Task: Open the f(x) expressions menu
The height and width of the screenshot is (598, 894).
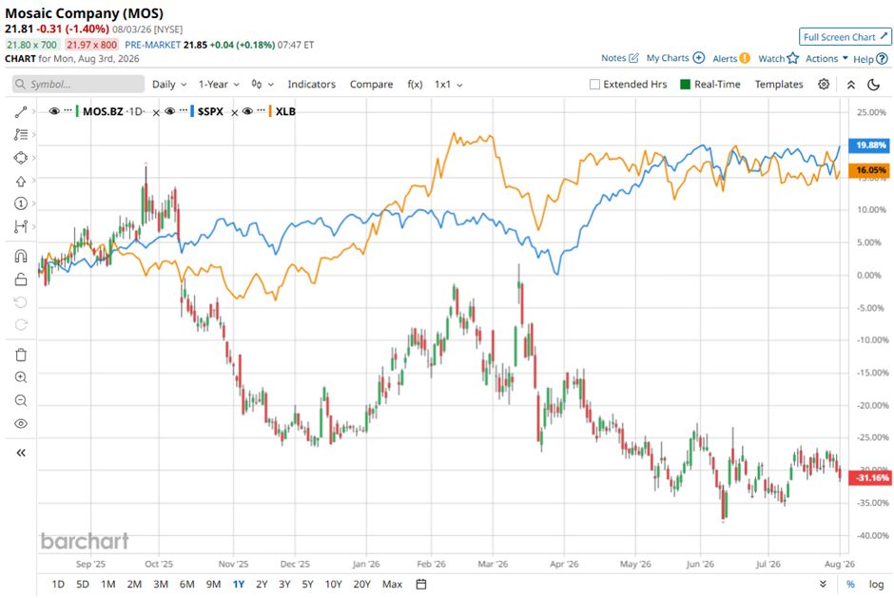Action: pyautogui.click(x=415, y=85)
